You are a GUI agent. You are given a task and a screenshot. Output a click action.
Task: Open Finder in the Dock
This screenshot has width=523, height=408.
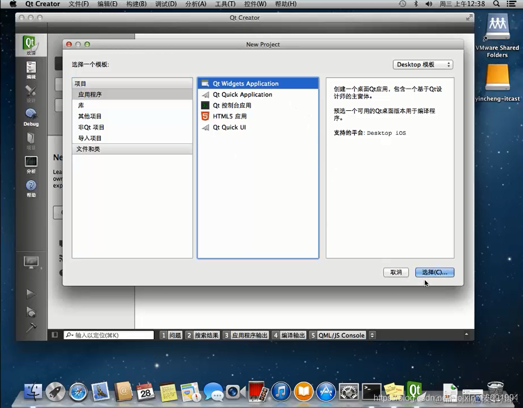pyautogui.click(x=33, y=391)
